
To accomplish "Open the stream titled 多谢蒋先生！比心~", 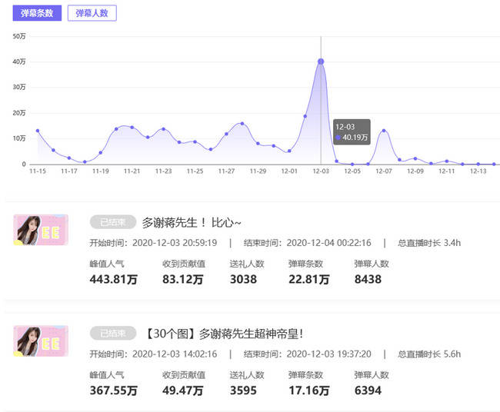I will coord(192,222).
